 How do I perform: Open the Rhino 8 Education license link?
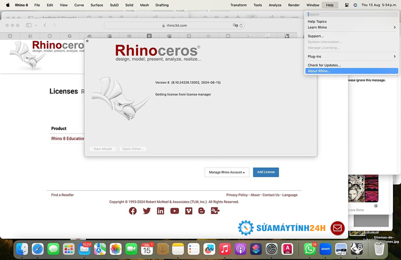click(68, 138)
